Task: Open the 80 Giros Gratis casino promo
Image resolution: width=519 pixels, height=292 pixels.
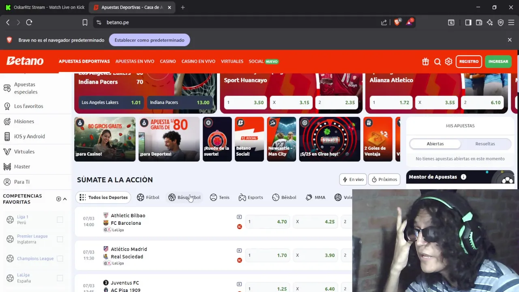Action: click(105, 139)
